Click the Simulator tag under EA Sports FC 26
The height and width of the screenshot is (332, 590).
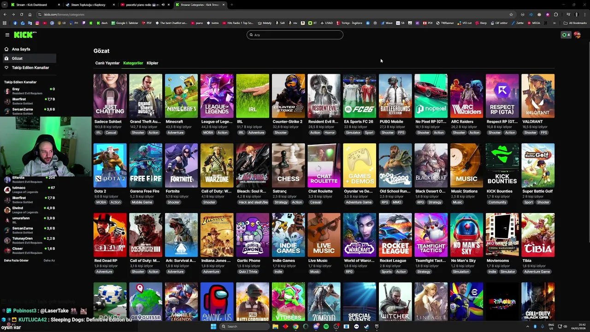coord(353,133)
